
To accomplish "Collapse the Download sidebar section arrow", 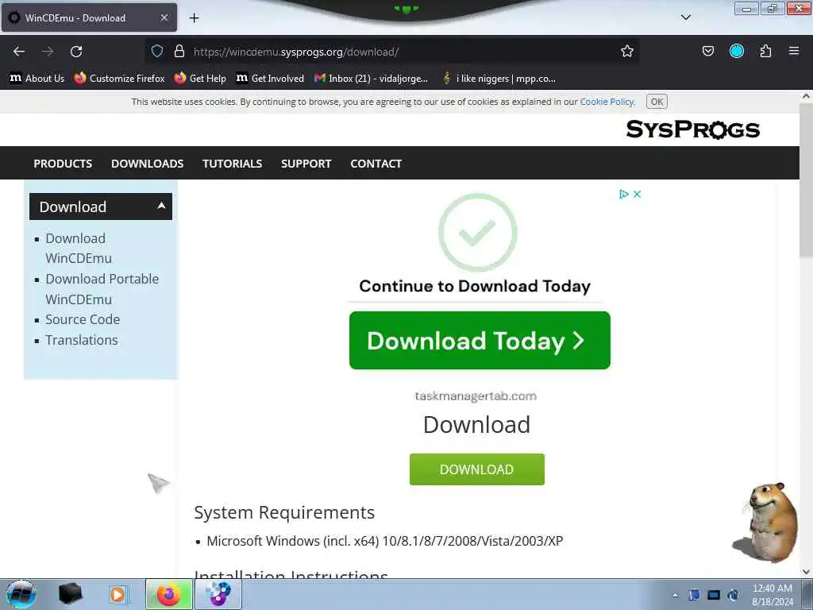I will coord(161,206).
